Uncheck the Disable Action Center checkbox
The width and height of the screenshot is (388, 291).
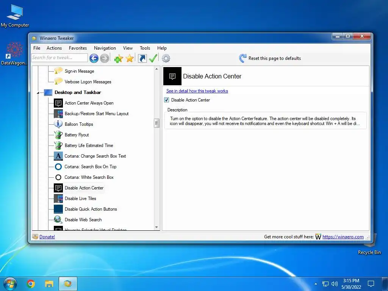tap(167, 100)
